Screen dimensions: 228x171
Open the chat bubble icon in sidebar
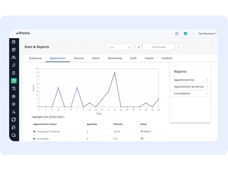(14, 135)
